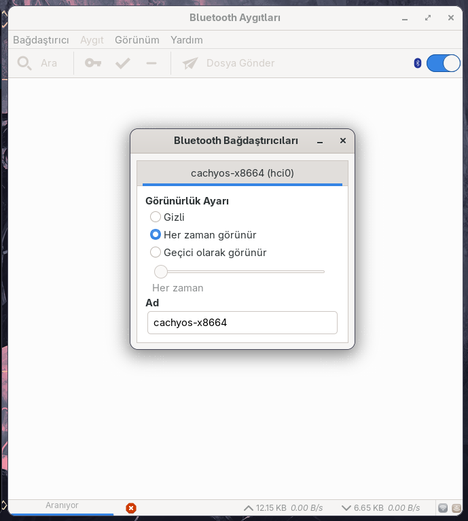Screen dimensions: 468x521
Task: Open the Bağdaştırıcı menu
Action: pos(41,40)
